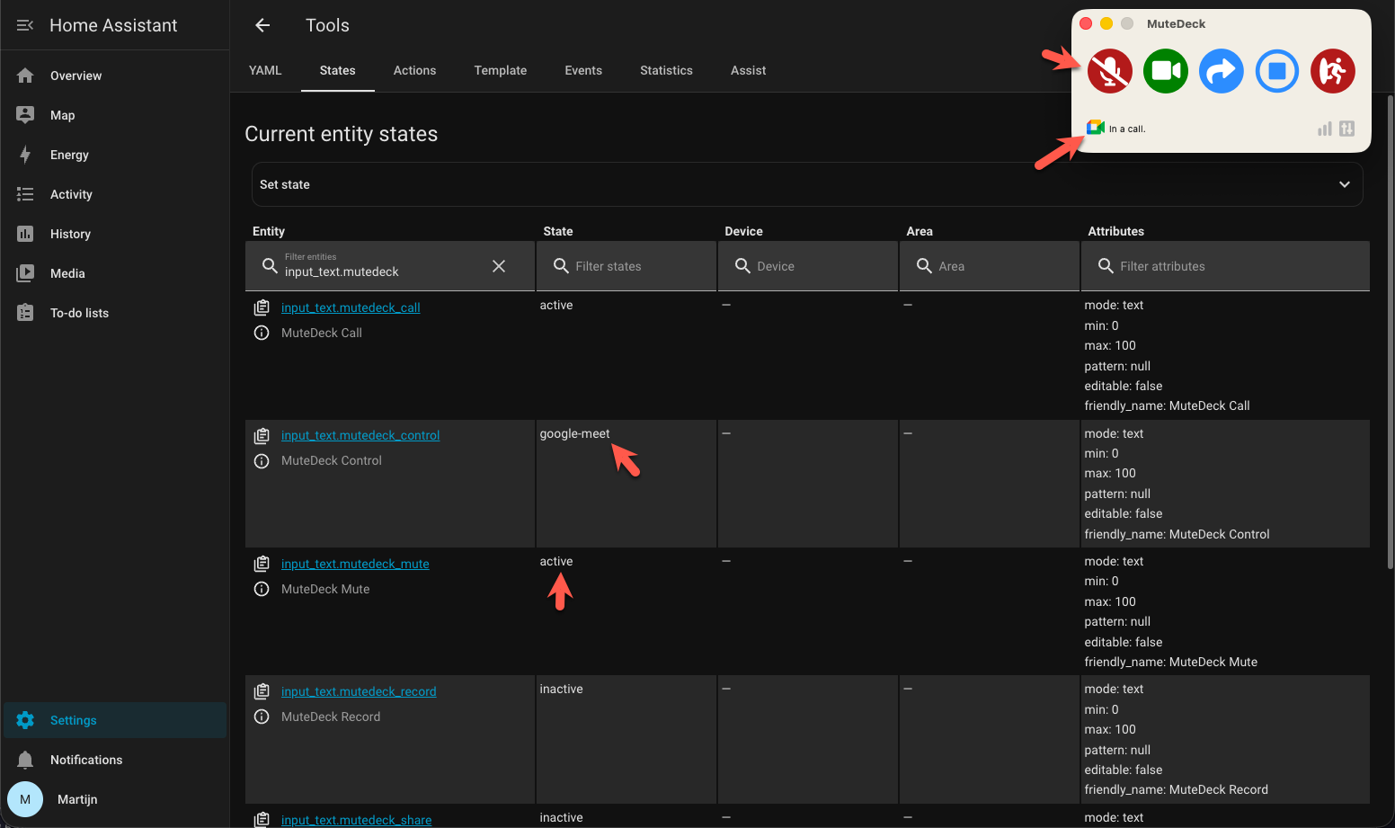Click the 'In a call.' status text

(x=1127, y=129)
